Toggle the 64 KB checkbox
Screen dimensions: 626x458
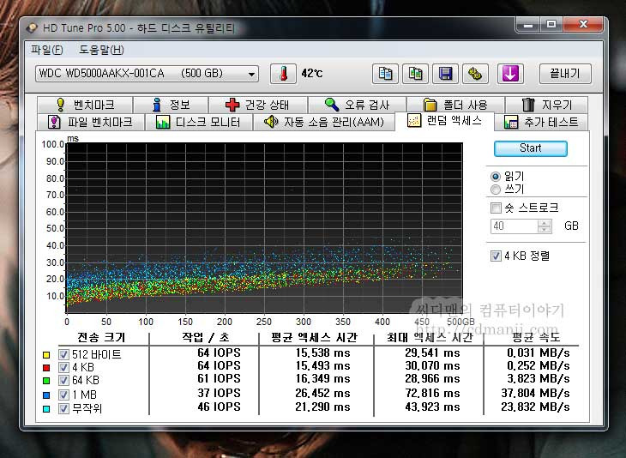coord(63,381)
